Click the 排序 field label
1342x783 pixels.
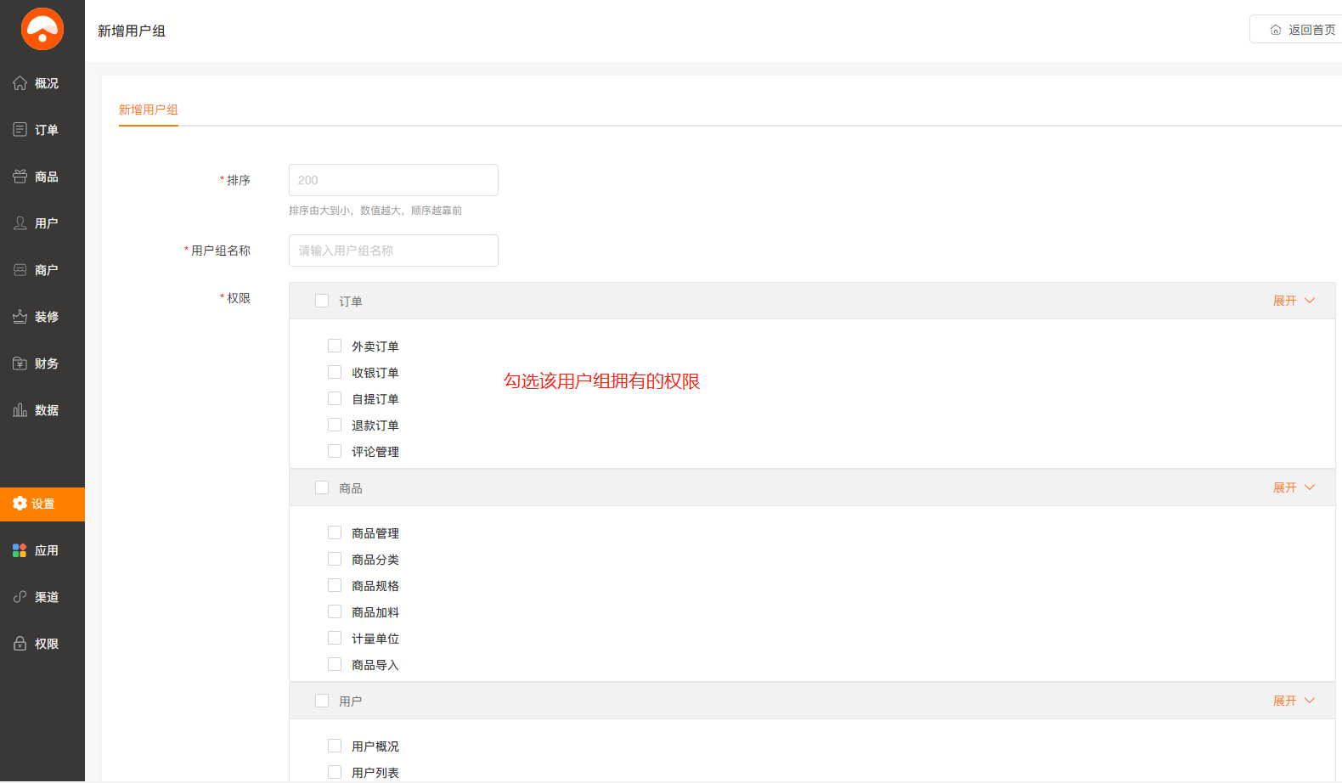click(239, 180)
